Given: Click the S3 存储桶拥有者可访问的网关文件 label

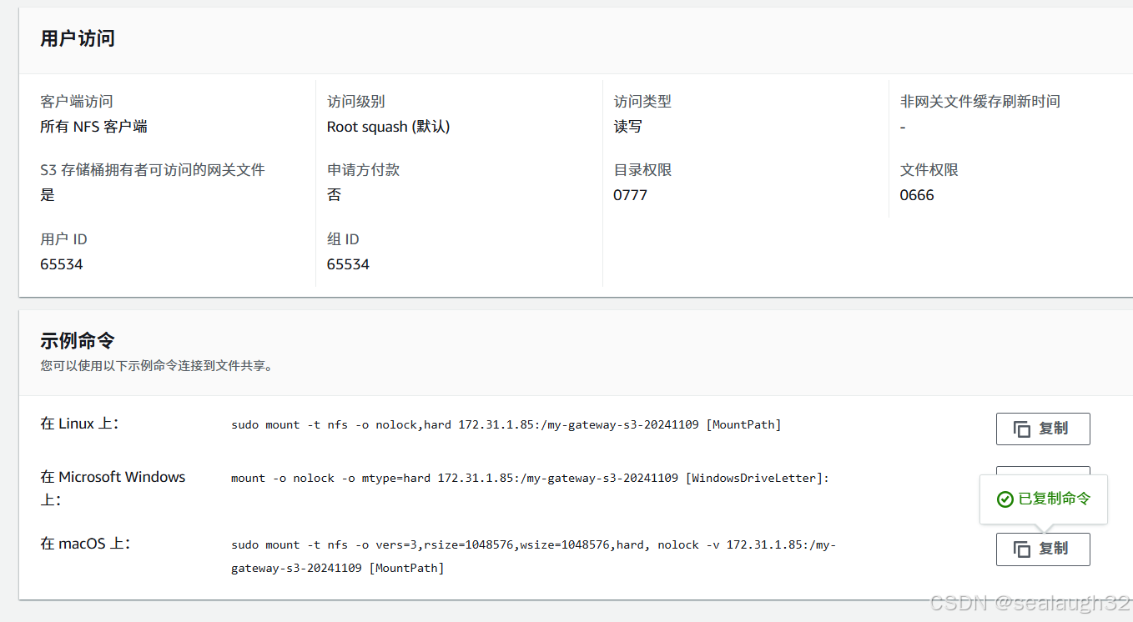Looking at the screenshot, I should (x=153, y=170).
